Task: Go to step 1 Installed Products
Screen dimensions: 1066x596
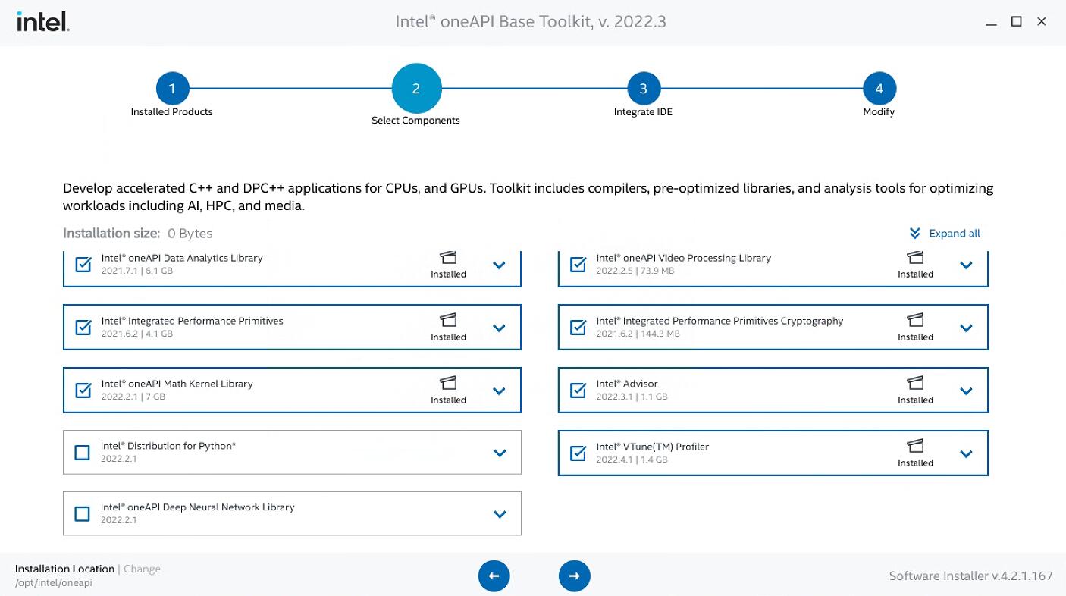Action: pyautogui.click(x=172, y=89)
